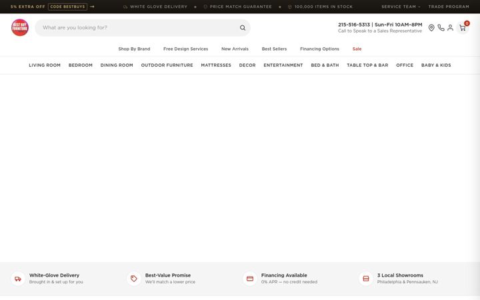Open the Sale link
The width and height of the screenshot is (480, 300).
[357, 49]
